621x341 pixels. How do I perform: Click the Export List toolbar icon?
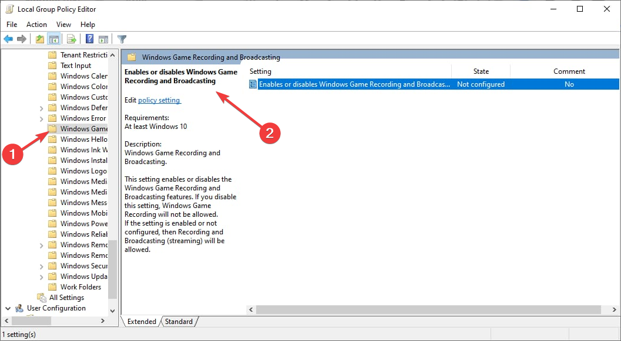71,39
